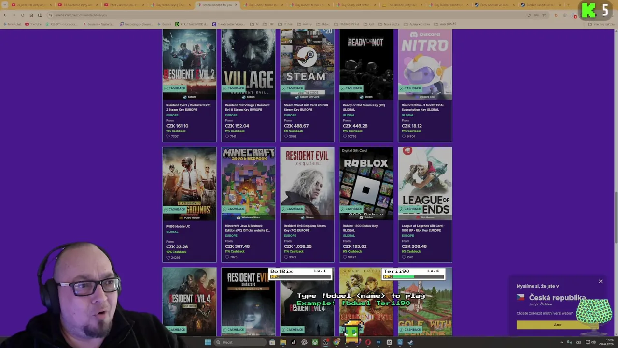
Task: Open the Windows Start button
Action: click(208, 342)
